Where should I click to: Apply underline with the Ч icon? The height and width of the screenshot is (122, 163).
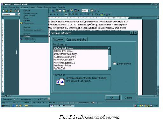(54, 14)
